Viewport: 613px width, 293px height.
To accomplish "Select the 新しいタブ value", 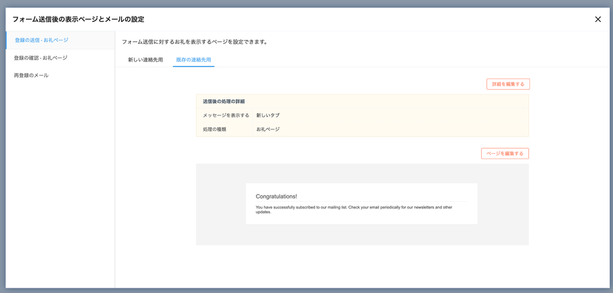I will (x=268, y=115).
